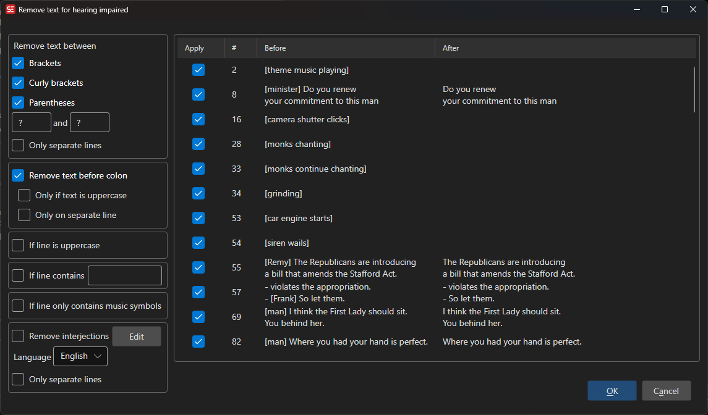Screen dimensions: 708x415
Task: Untick Apply checkbox for line 2
Action: tap(198, 70)
